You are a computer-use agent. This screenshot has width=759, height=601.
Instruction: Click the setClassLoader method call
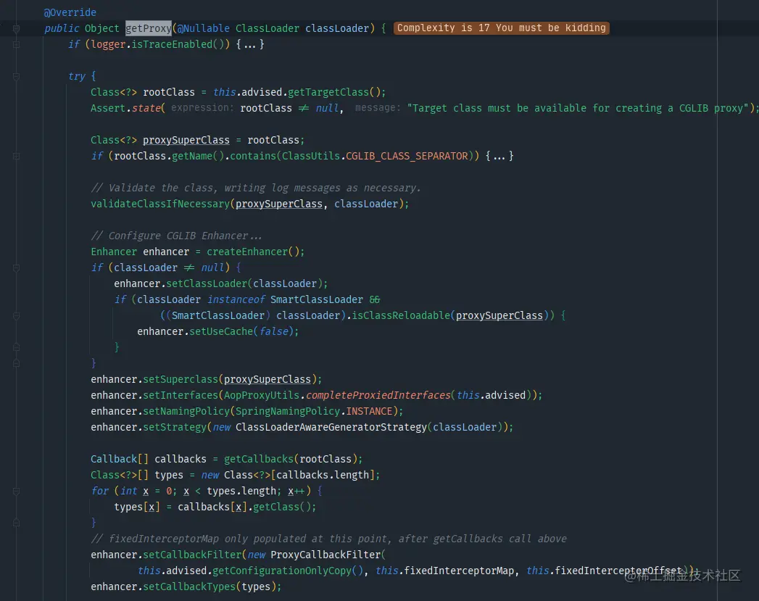pyautogui.click(x=206, y=284)
